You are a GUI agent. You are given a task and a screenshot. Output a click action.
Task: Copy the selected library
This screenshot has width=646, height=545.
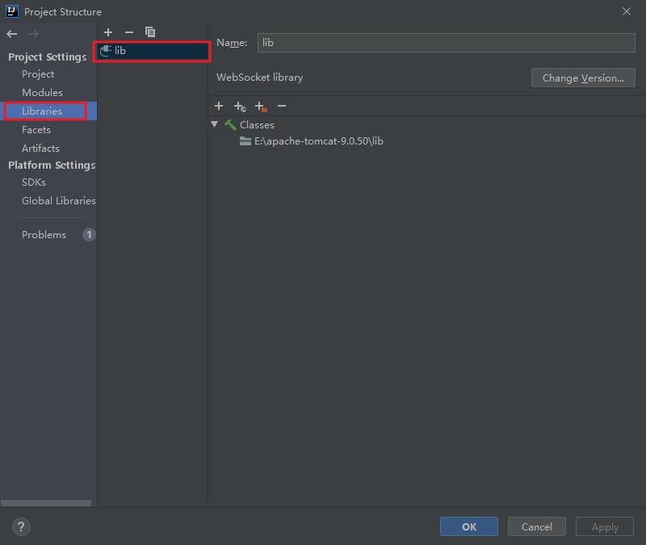[x=150, y=32]
